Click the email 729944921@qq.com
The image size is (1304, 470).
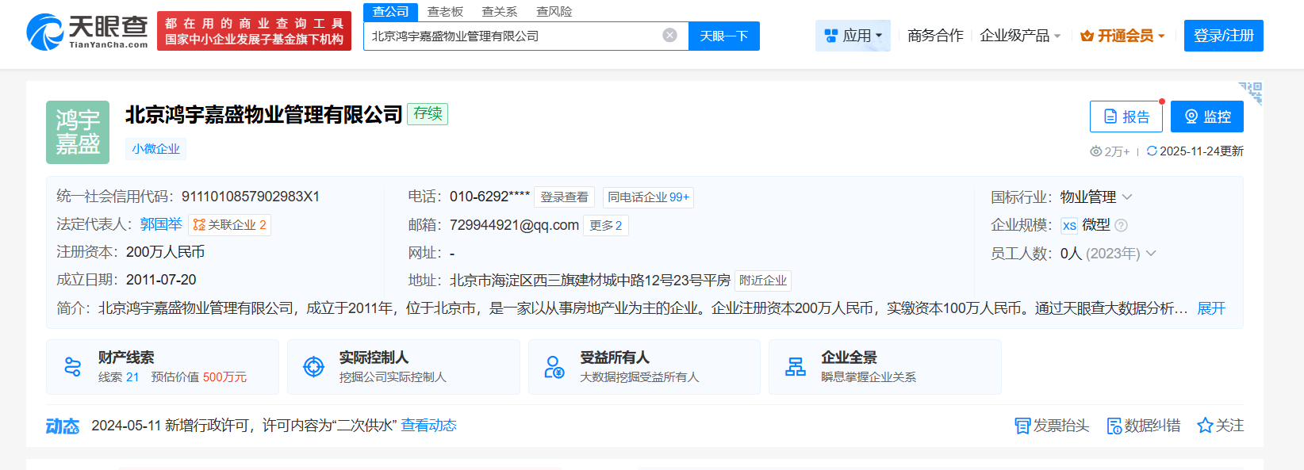point(514,225)
